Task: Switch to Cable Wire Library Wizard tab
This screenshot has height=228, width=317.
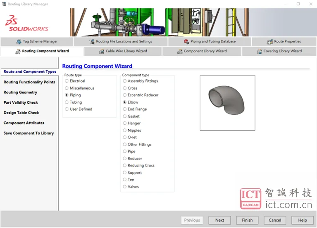Action: (x=123, y=51)
